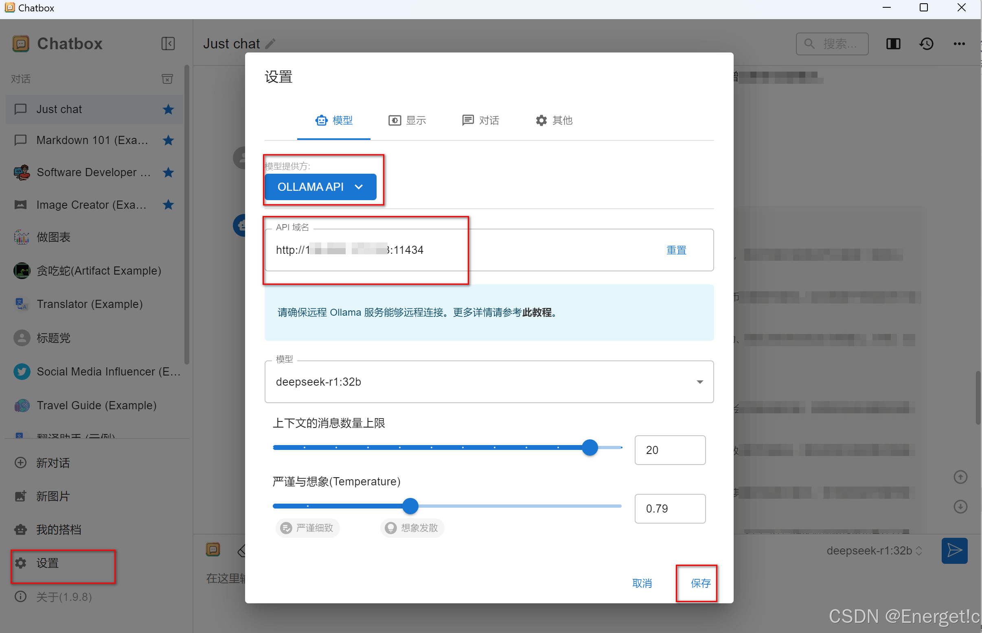Toggle star on Markdown 101 conversation

[x=168, y=140]
